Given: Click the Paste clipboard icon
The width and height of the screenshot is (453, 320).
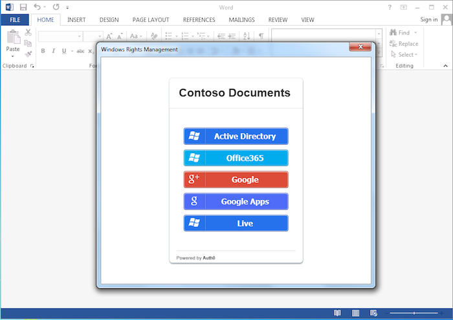Looking at the screenshot, I should pyautogui.click(x=13, y=37).
